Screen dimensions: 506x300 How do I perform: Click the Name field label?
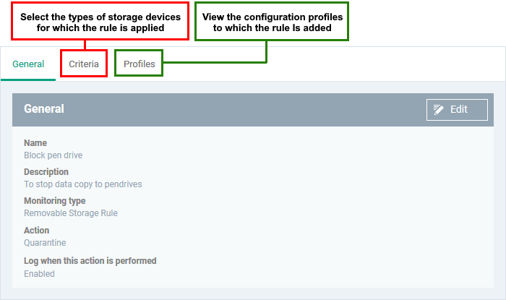tap(35, 143)
